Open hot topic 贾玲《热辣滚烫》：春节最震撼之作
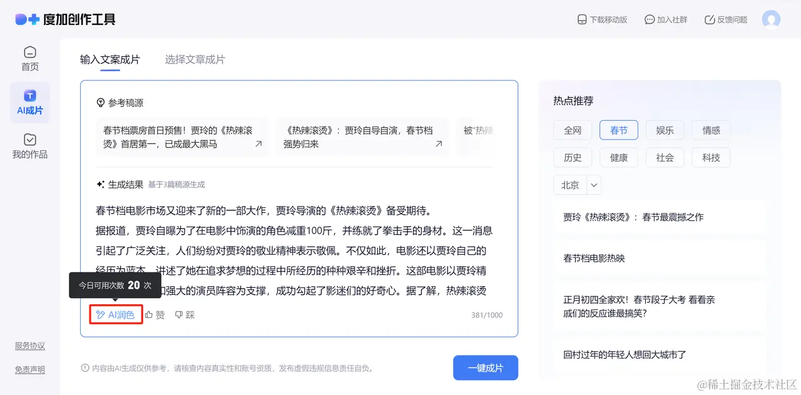 [x=660, y=217]
